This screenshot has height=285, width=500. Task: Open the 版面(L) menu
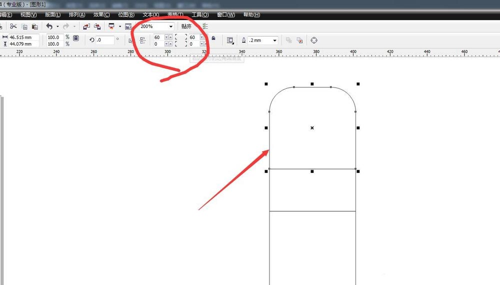(52, 15)
